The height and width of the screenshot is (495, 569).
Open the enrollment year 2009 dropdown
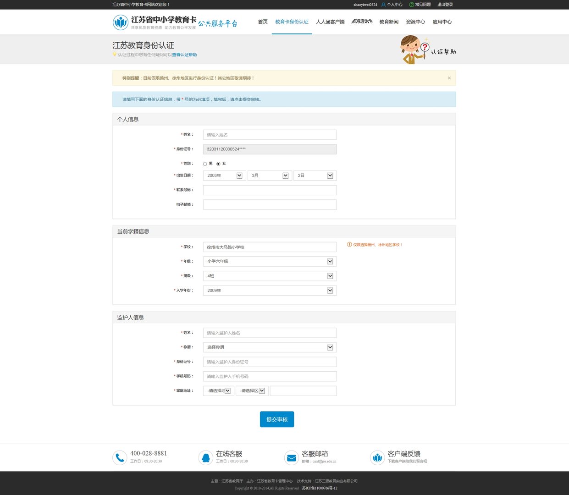270,291
